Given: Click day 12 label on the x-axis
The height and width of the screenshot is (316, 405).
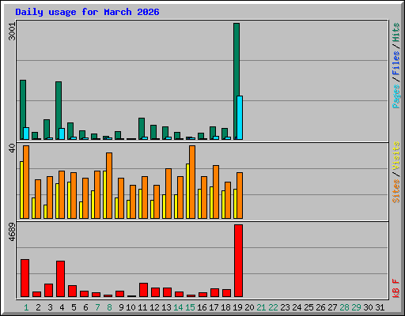Looking at the screenshot, I should point(154,307).
